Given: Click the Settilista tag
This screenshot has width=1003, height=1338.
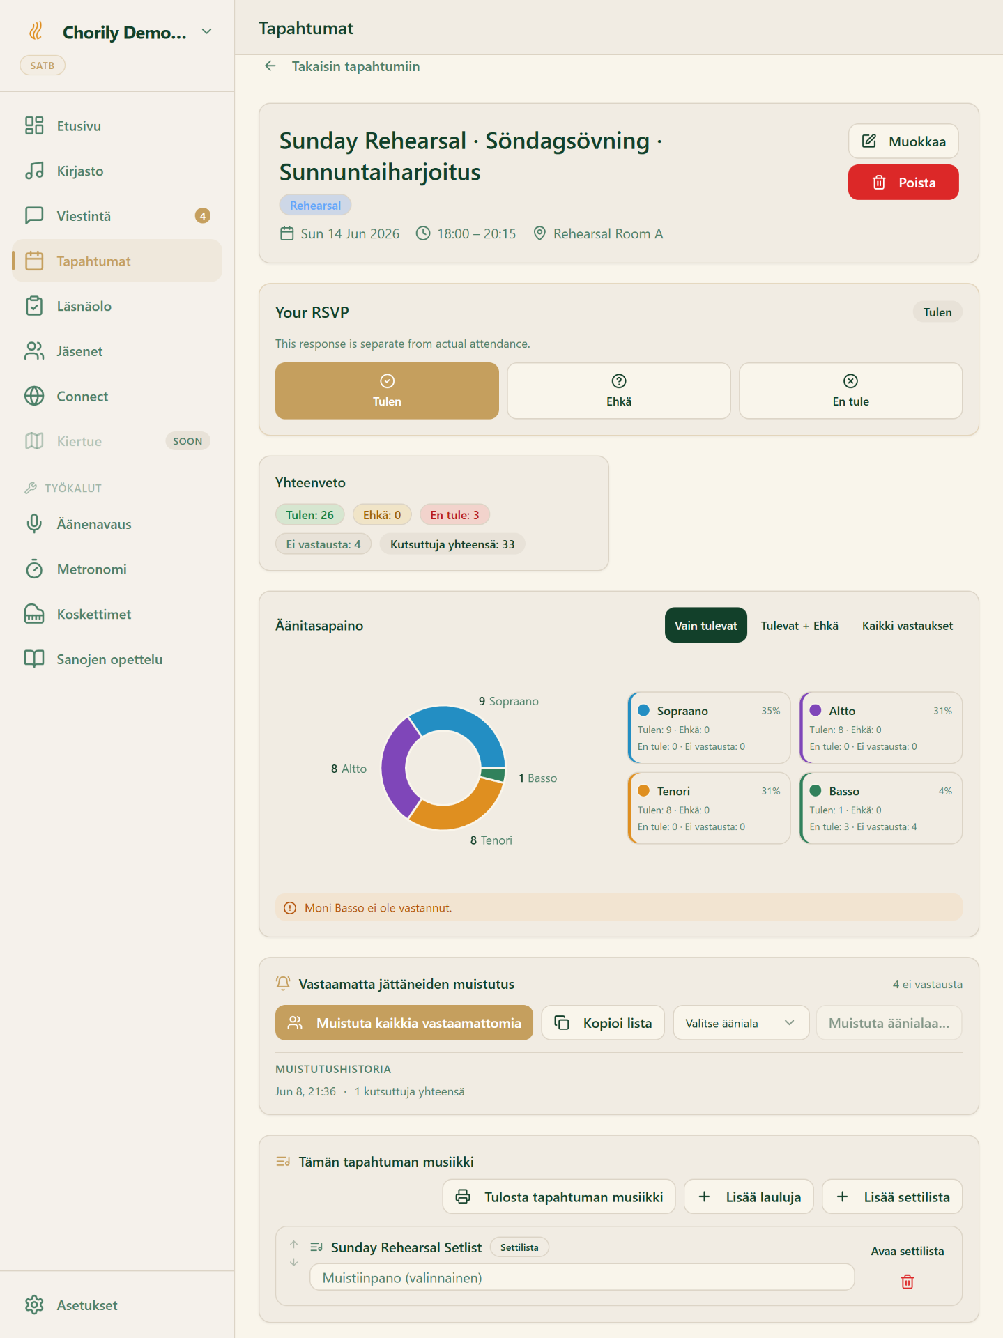Looking at the screenshot, I should tap(519, 1247).
